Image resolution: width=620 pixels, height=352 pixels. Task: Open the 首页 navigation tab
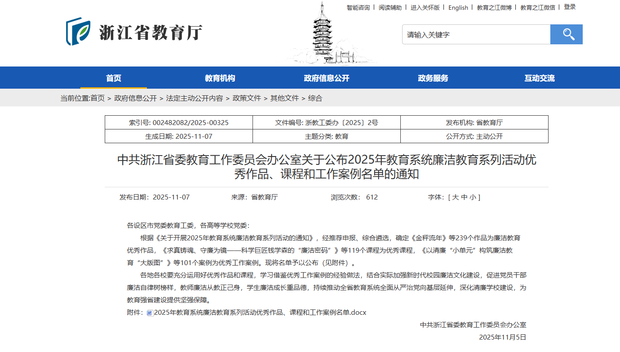(114, 78)
